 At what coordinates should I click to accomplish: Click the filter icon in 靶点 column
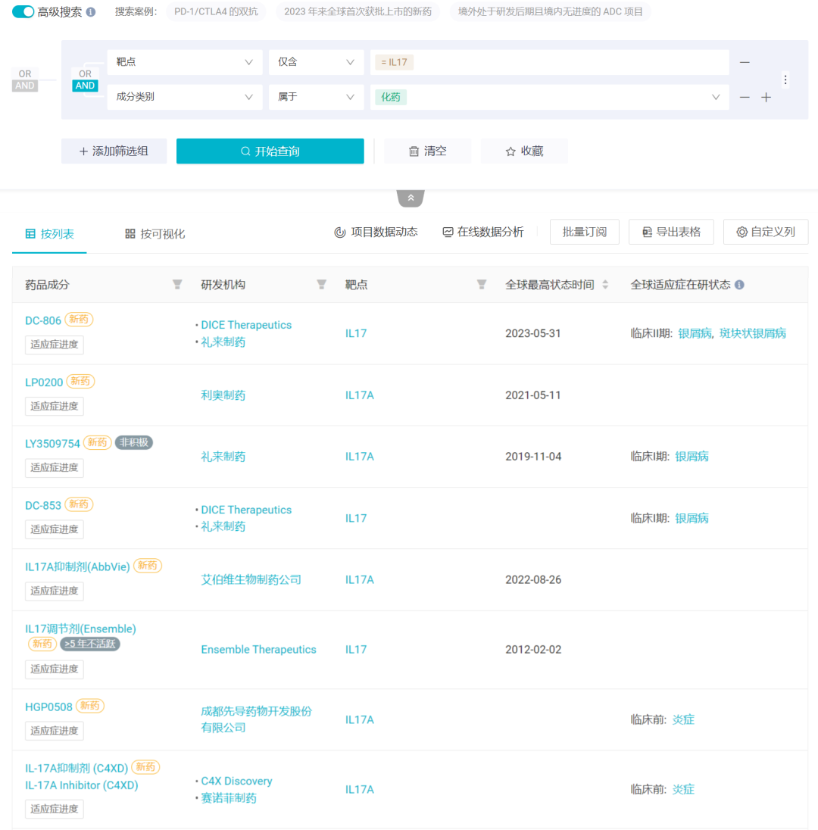[x=481, y=285]
